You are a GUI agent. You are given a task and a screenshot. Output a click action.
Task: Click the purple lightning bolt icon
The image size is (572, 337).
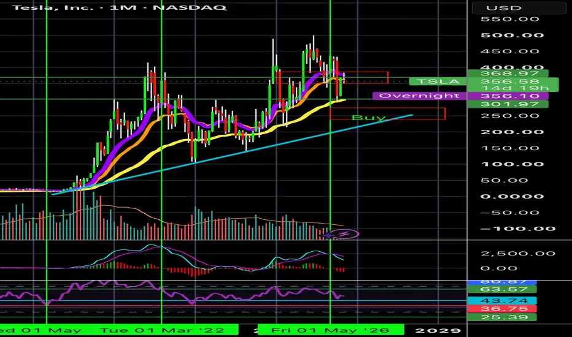point(343,234)
